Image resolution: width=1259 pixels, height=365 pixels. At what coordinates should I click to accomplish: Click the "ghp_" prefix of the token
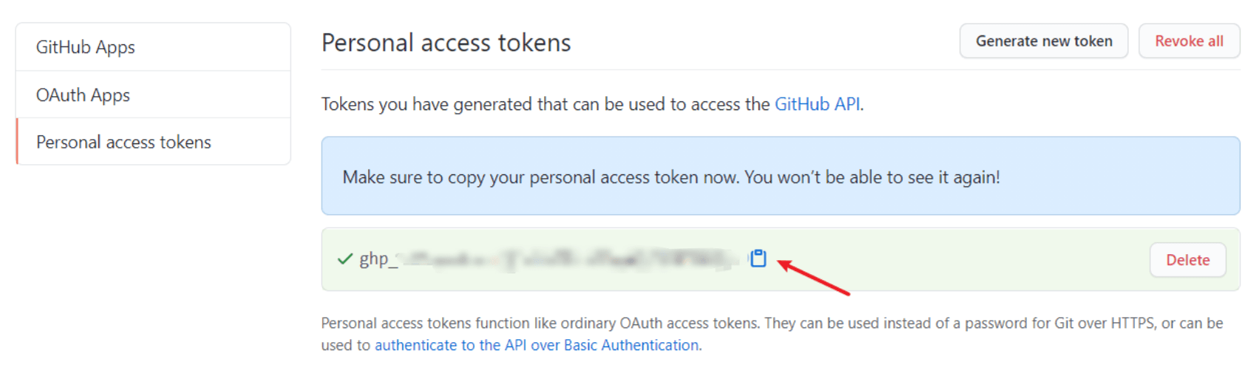coord(379,259)
